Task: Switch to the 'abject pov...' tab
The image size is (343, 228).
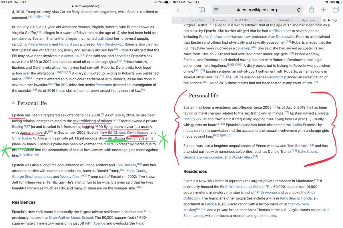Action: point(309,20)
